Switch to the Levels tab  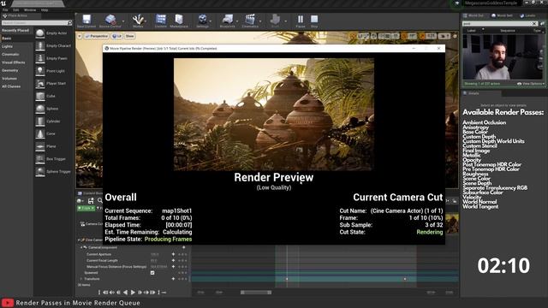527,15
